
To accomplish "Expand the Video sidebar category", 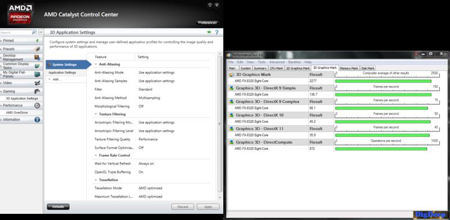I will (x=1, y=83).
